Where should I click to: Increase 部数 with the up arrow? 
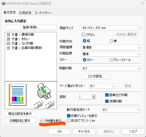click(x=94, y=96)
